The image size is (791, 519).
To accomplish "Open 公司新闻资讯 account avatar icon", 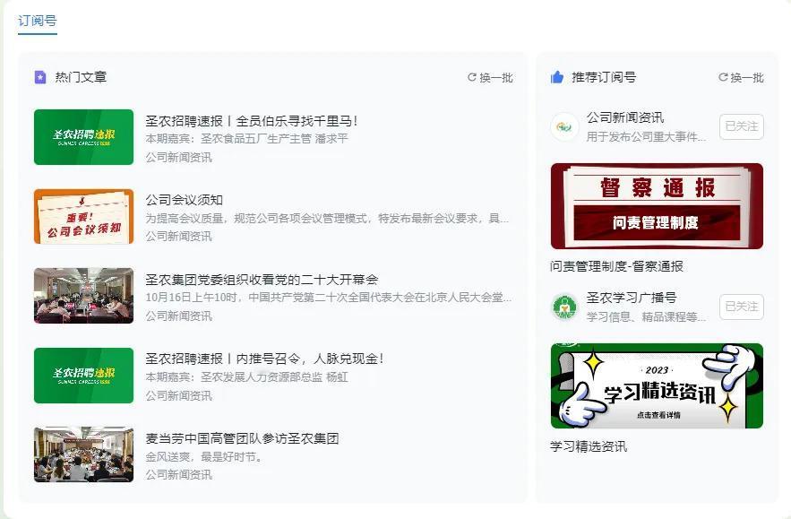I will pos(564,126).
